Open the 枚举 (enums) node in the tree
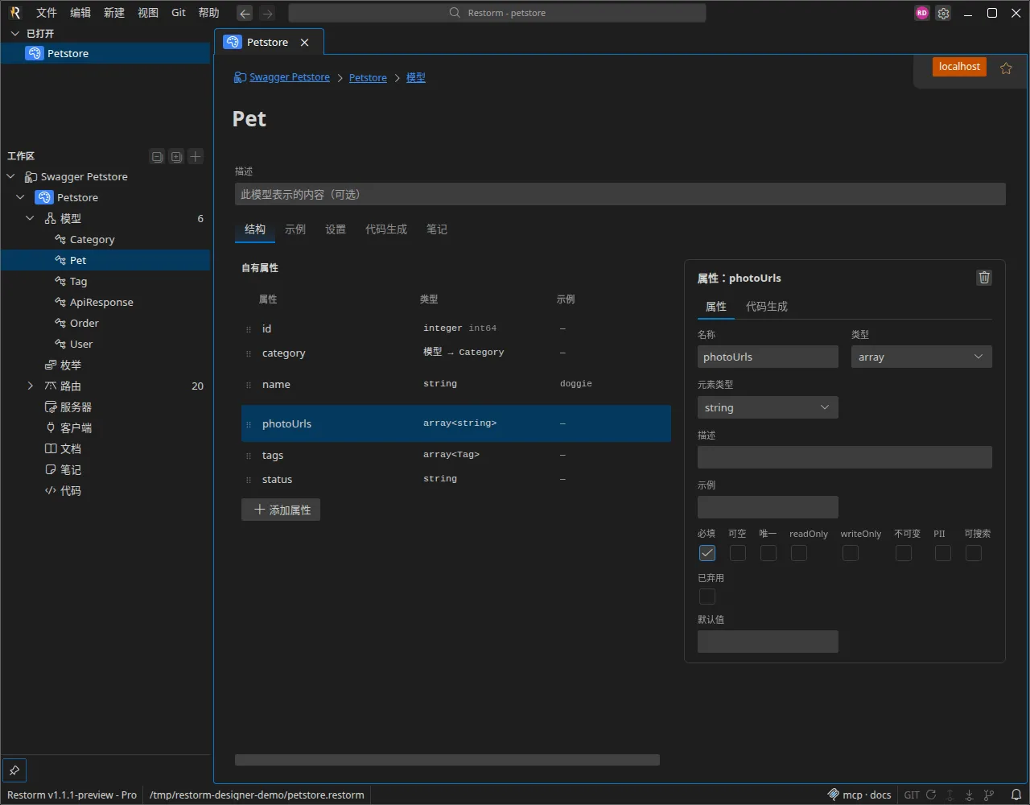Image resolution: width=1030 pixels, height=805 pixels. [105, 365]
